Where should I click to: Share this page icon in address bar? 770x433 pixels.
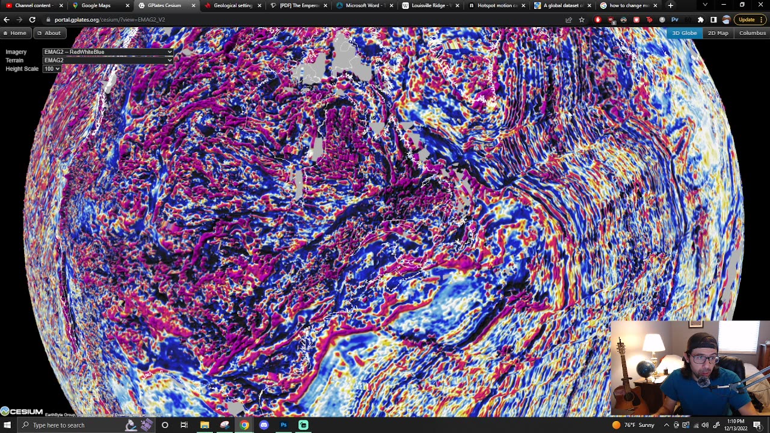568,19
